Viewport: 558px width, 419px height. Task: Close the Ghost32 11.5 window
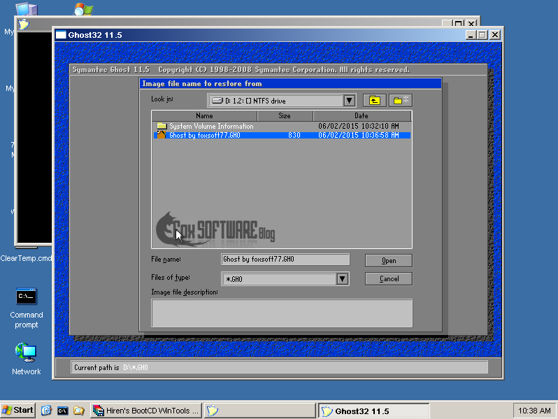pos(495,35)
